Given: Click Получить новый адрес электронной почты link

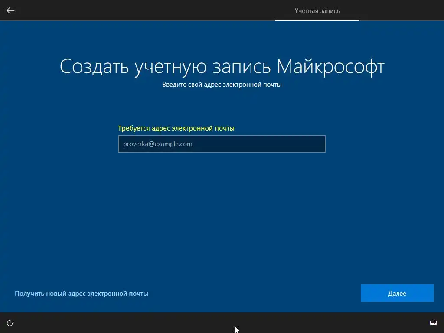Looking at the screenshot, I should [x=81, y=294].
